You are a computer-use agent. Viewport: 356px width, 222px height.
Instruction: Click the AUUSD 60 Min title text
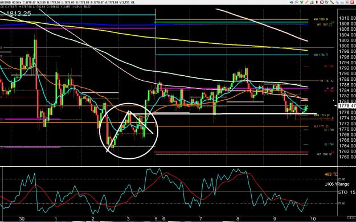(x=11, y=2)
